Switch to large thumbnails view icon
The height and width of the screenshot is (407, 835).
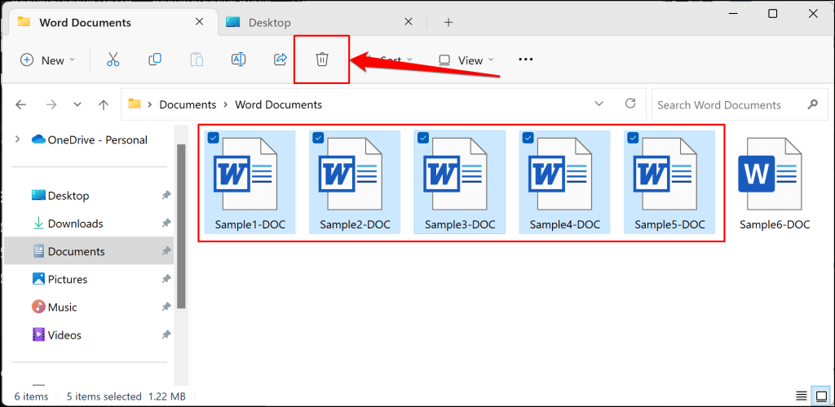pyautogui.click(x=820, y=396)
